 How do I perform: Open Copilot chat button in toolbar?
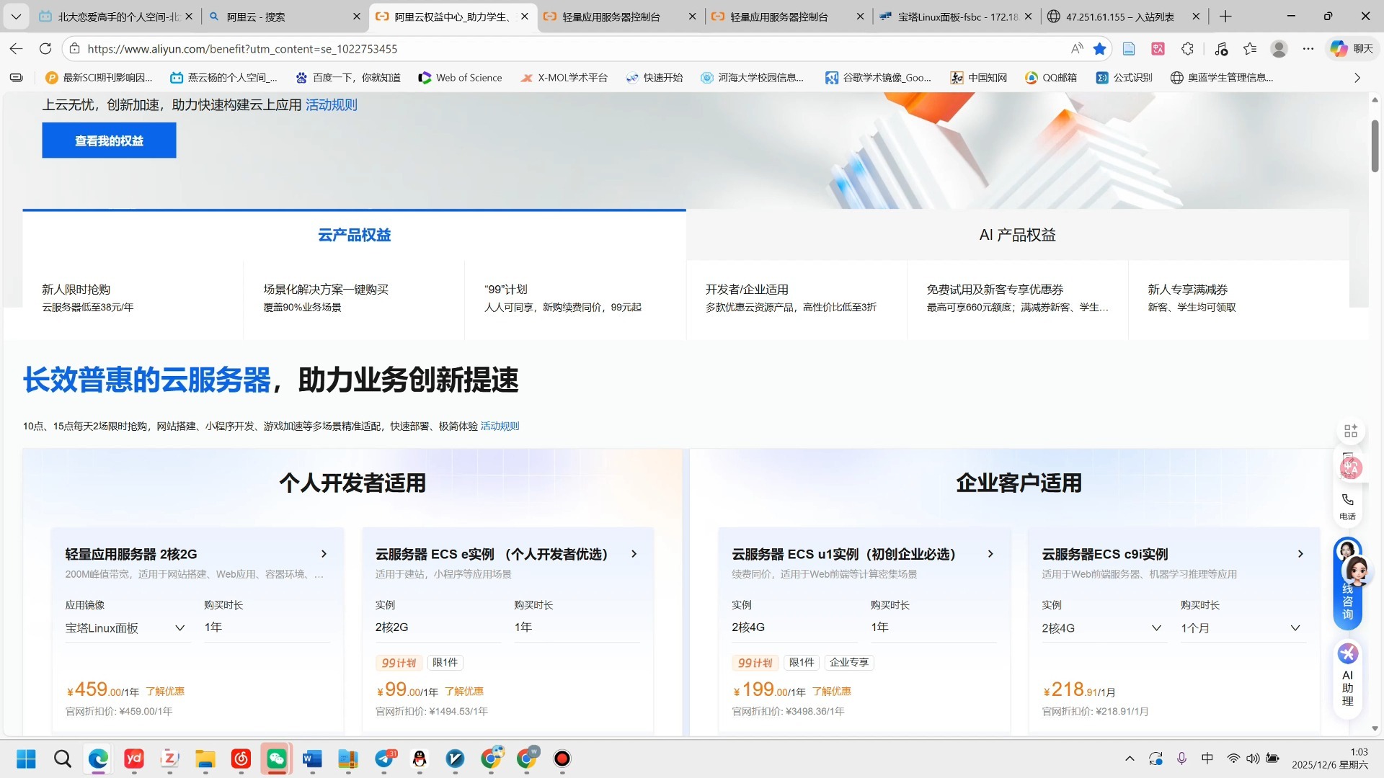click(1352, 48)
